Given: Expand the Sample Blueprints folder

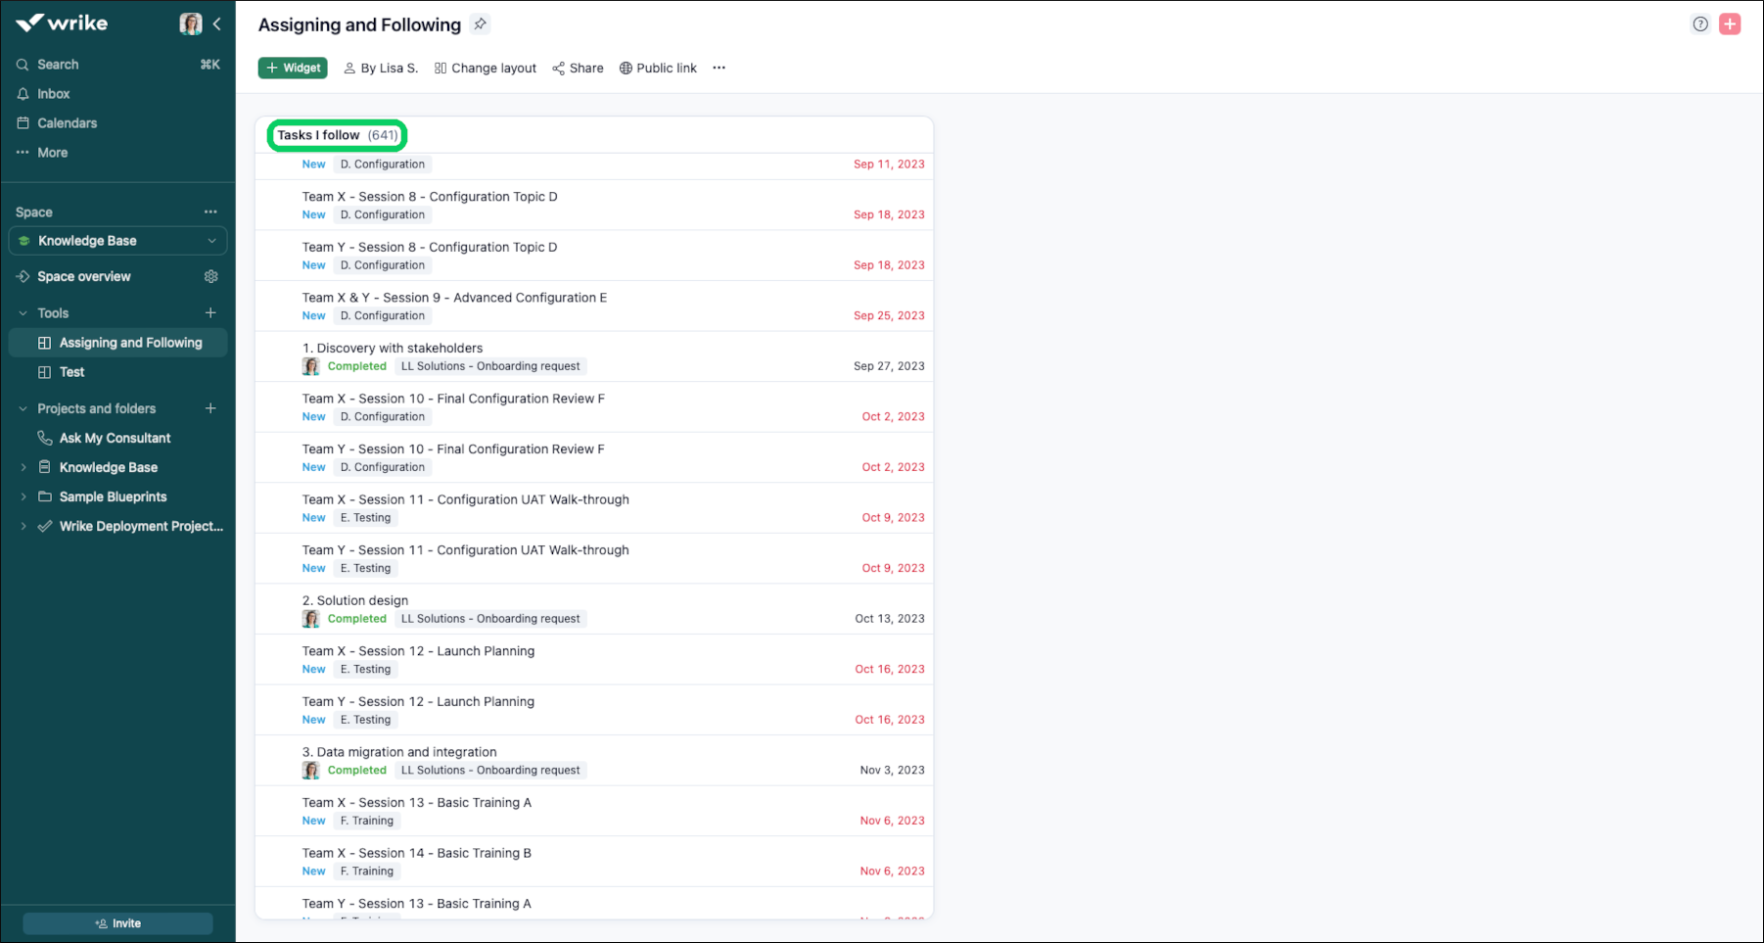Looking at the screenshot, I should 23,496.
